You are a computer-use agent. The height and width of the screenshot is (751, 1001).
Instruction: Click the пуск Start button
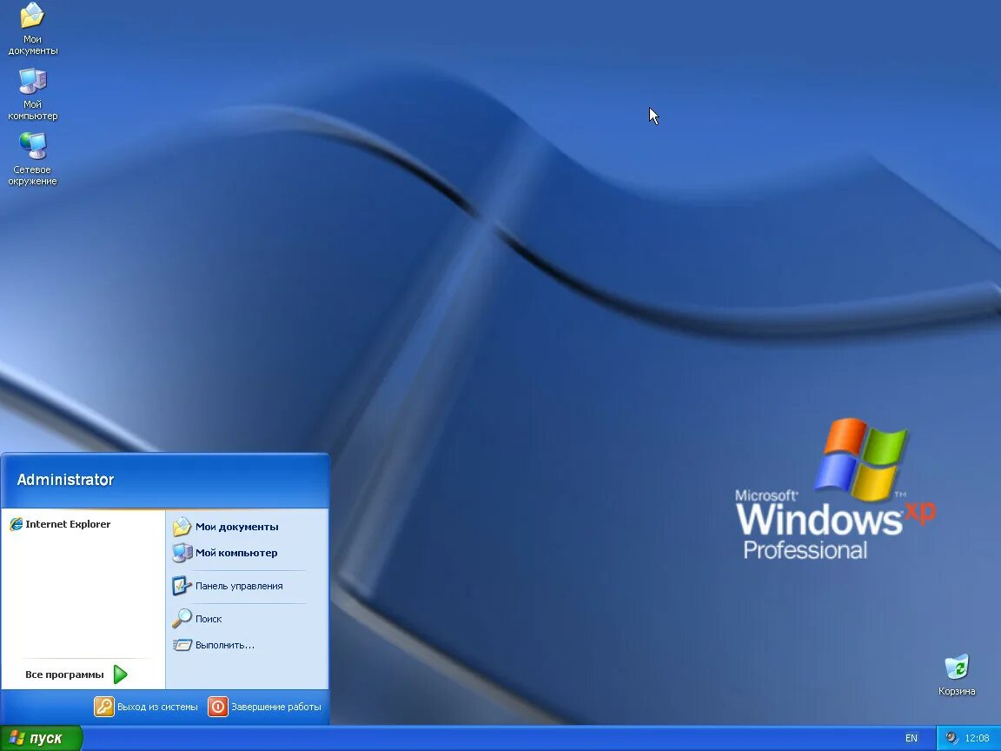[42, 738]
